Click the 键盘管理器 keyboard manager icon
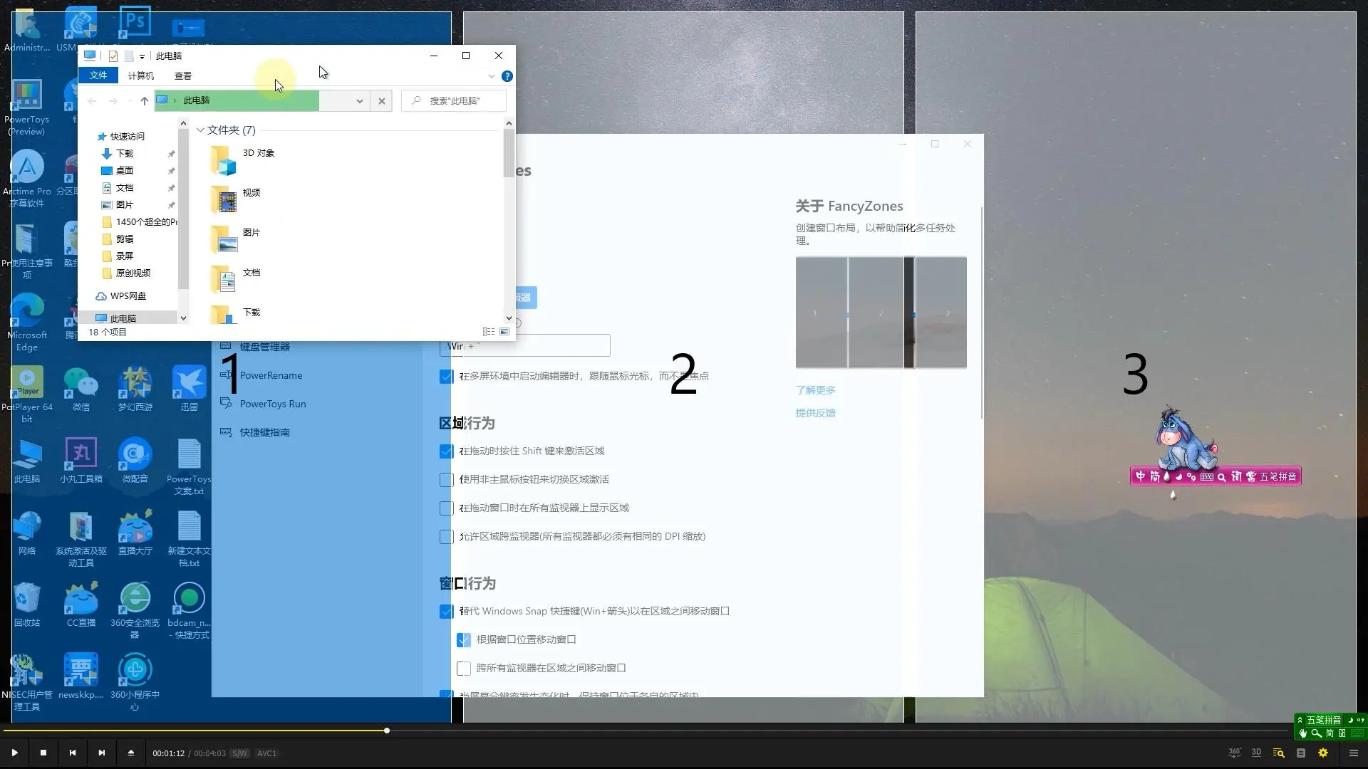Screen dimensions: 1368x769 225,347
